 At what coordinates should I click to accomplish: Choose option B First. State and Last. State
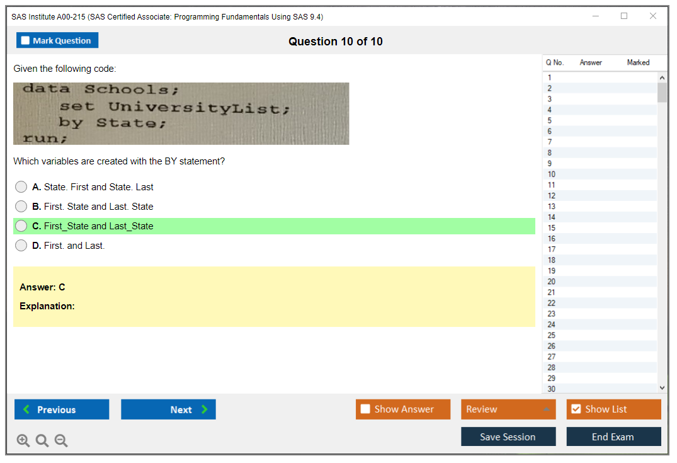[21, 207]
